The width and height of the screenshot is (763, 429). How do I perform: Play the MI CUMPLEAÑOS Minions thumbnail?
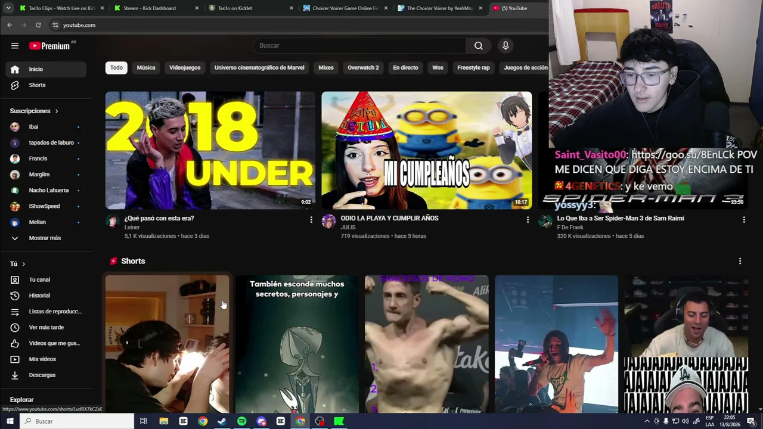(x=427, y=150)
